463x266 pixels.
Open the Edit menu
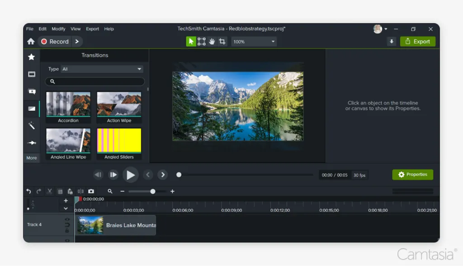pyautogui.click(x=42, y=28)
